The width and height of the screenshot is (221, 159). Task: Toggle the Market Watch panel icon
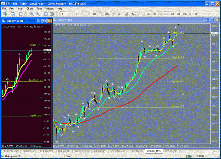pyautogui.click(x=21, y=14)
